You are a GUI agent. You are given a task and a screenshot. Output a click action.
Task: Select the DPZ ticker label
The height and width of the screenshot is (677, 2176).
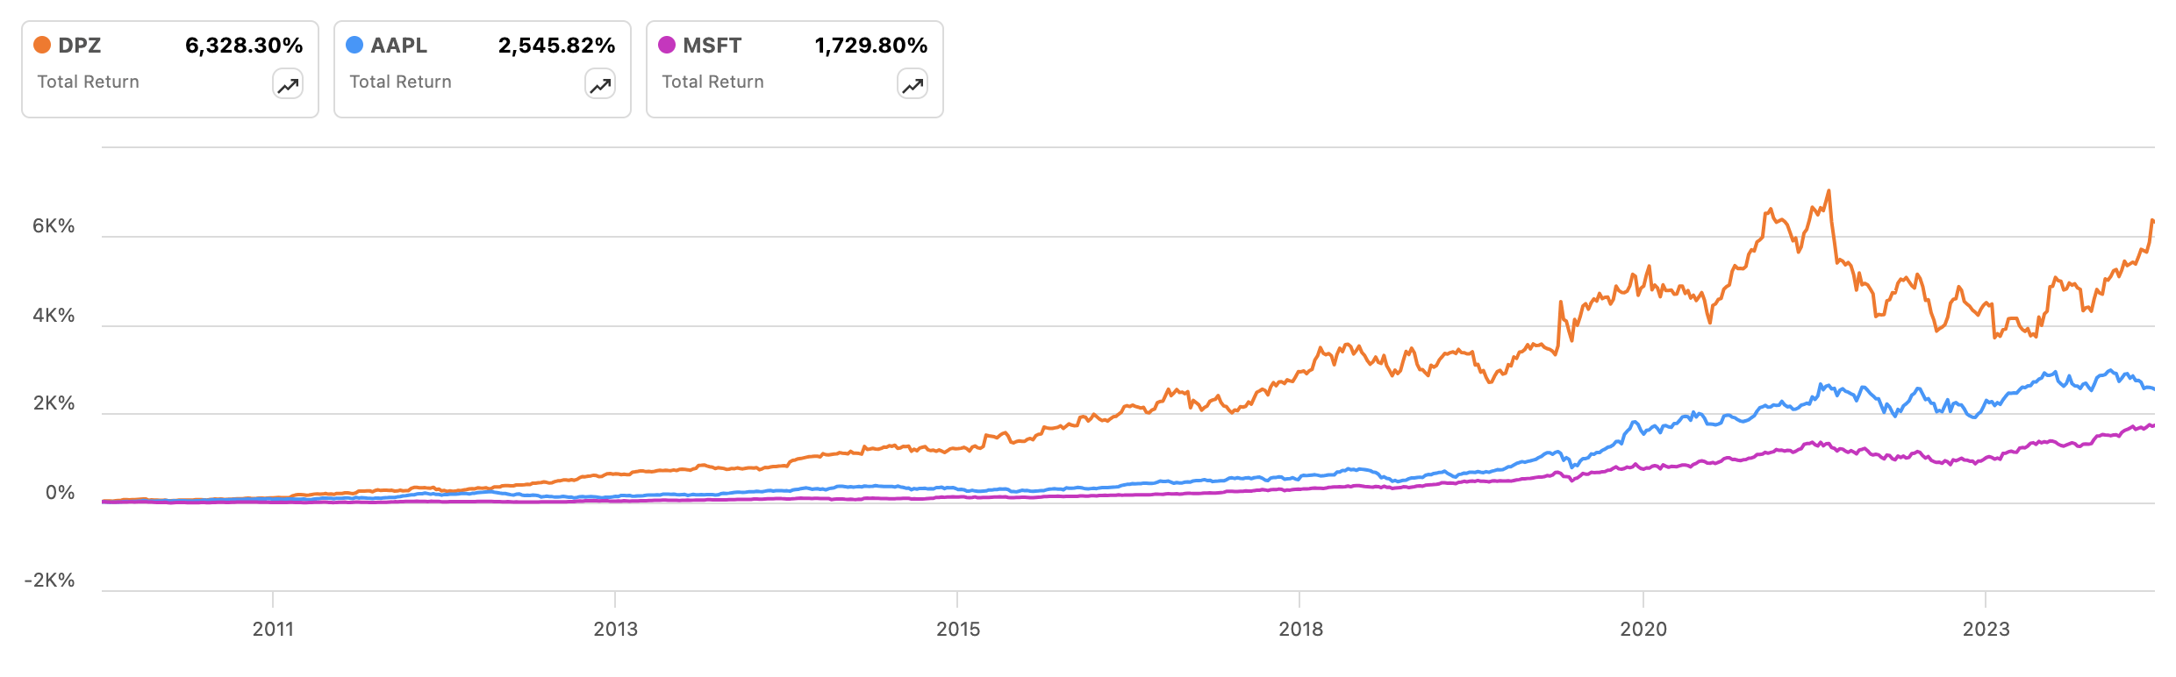click(80, 46)
